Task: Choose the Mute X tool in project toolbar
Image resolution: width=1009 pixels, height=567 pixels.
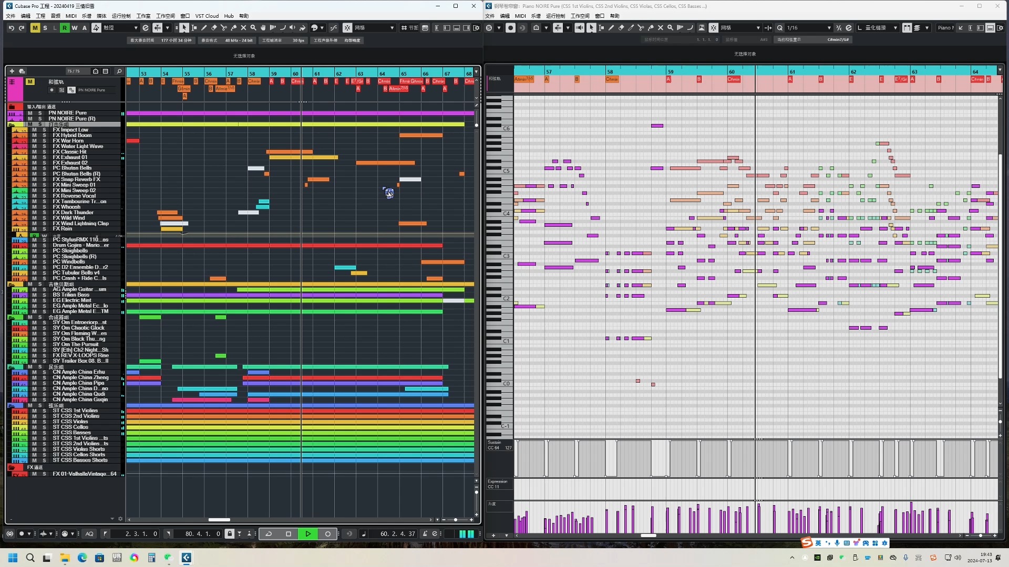Action: point(243,28)
